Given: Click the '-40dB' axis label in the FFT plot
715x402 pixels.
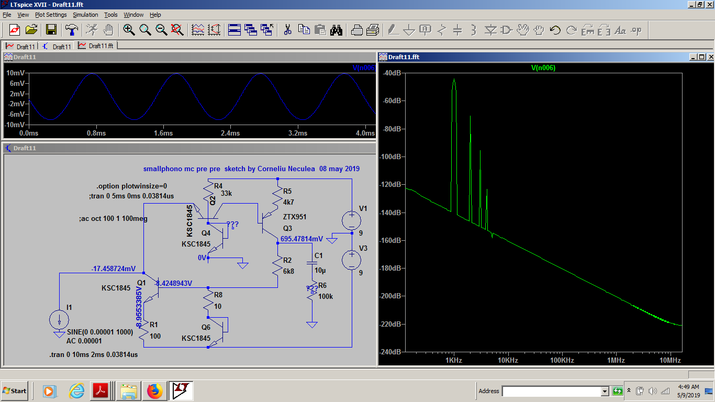Looking at the screenshot, I should point(392,73).
